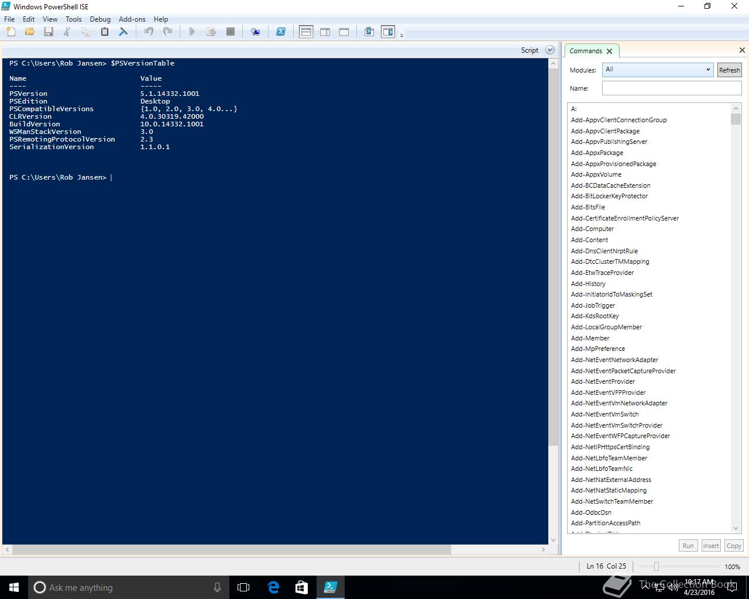Viewport: 749px width, 599px height.
Task: Select Add-AppxPackage command
Action: coord(597,153)
